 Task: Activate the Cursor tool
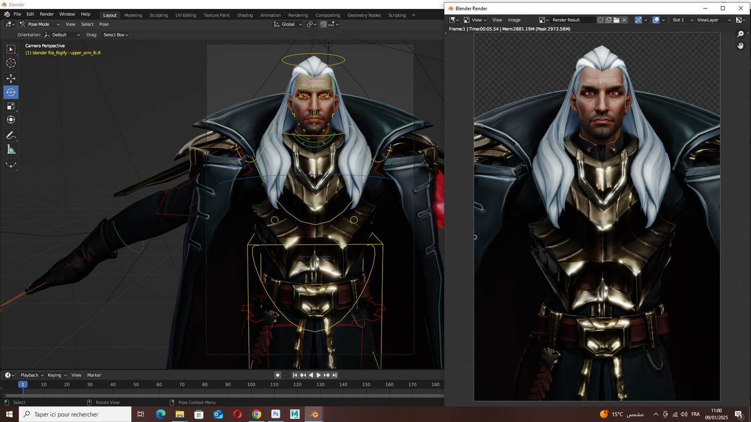(x=11, y=63)
